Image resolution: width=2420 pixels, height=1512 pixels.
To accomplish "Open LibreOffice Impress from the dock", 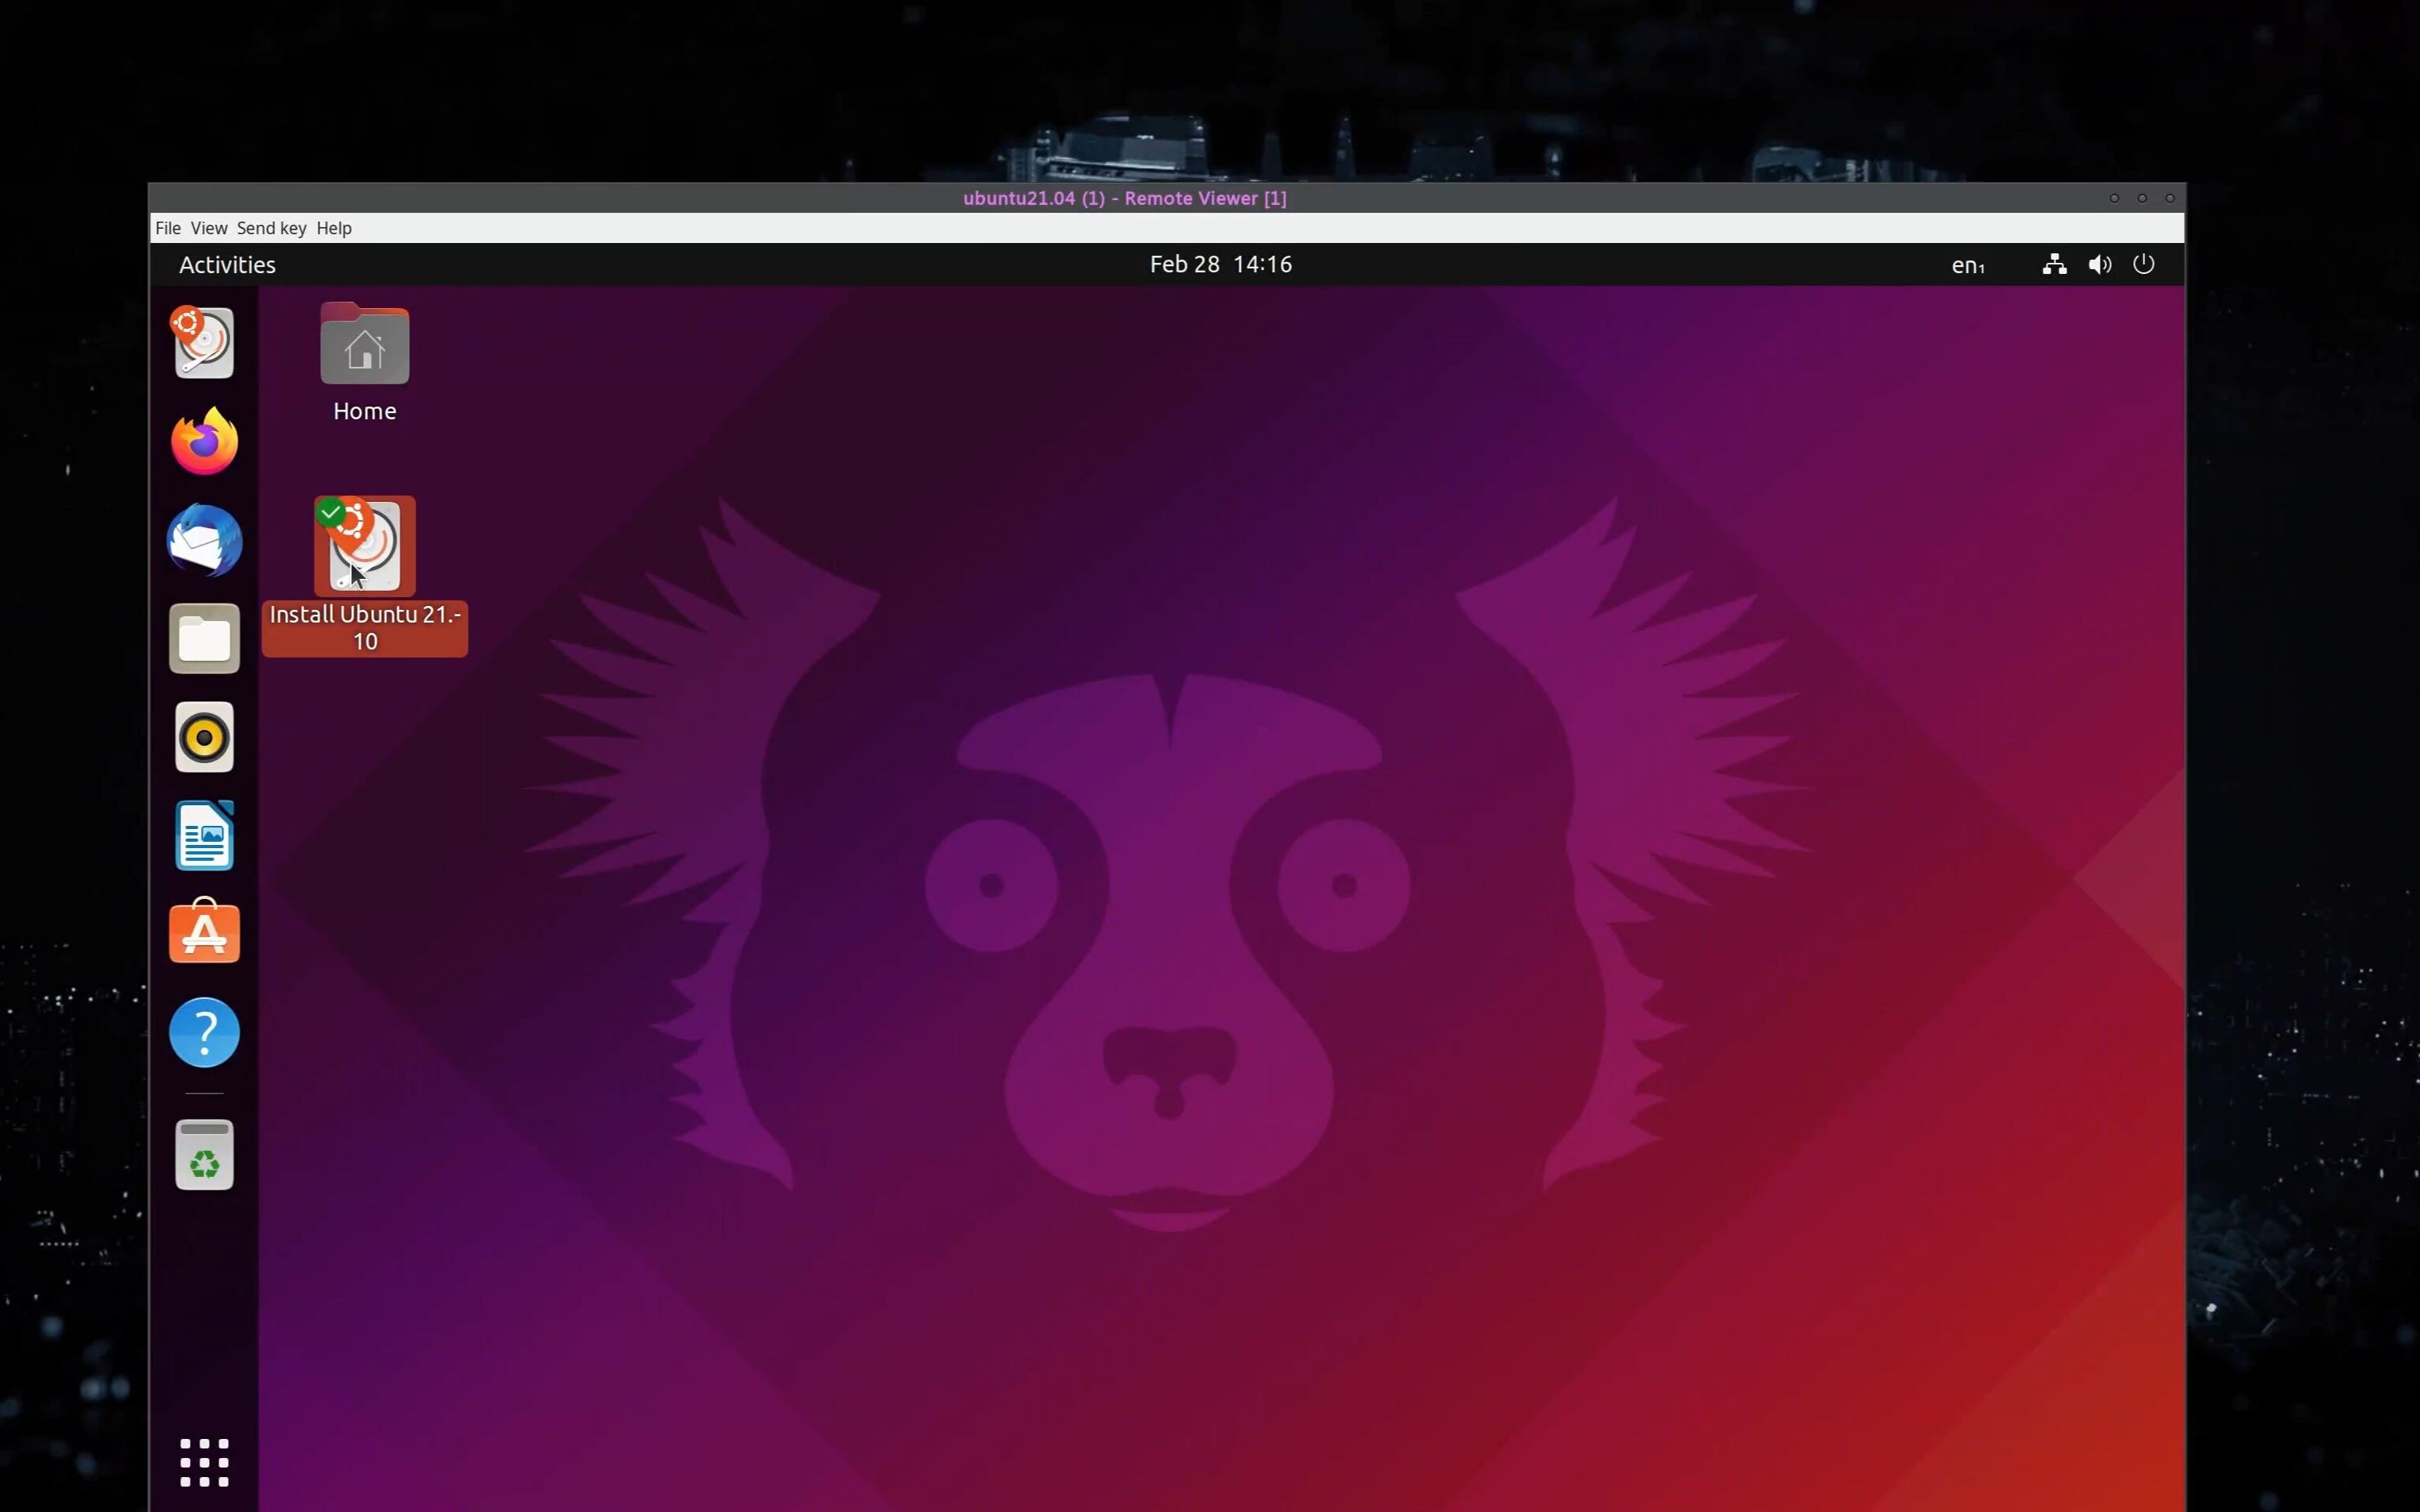I will (x=203, y=835).
